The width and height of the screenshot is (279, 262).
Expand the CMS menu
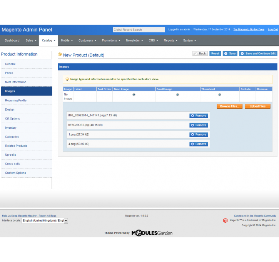point(153,40)
